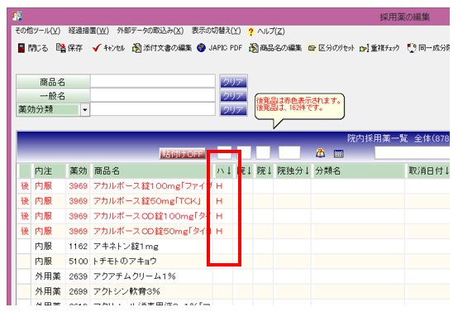The image size is (458, 312).
Task: Click the 商品名 text input field
Action: point(153,81)
